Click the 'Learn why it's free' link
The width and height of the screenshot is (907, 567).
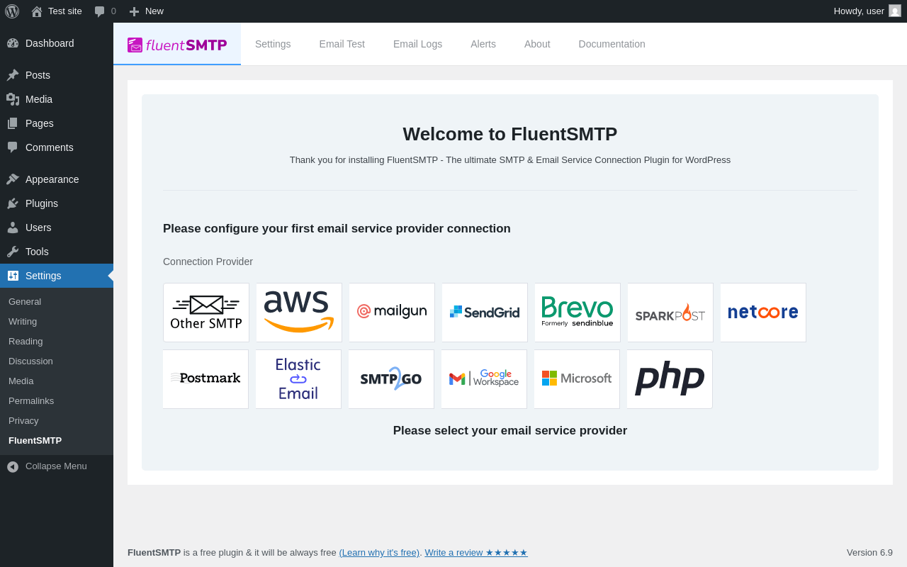pyautogui.click(x=379, y=552)
